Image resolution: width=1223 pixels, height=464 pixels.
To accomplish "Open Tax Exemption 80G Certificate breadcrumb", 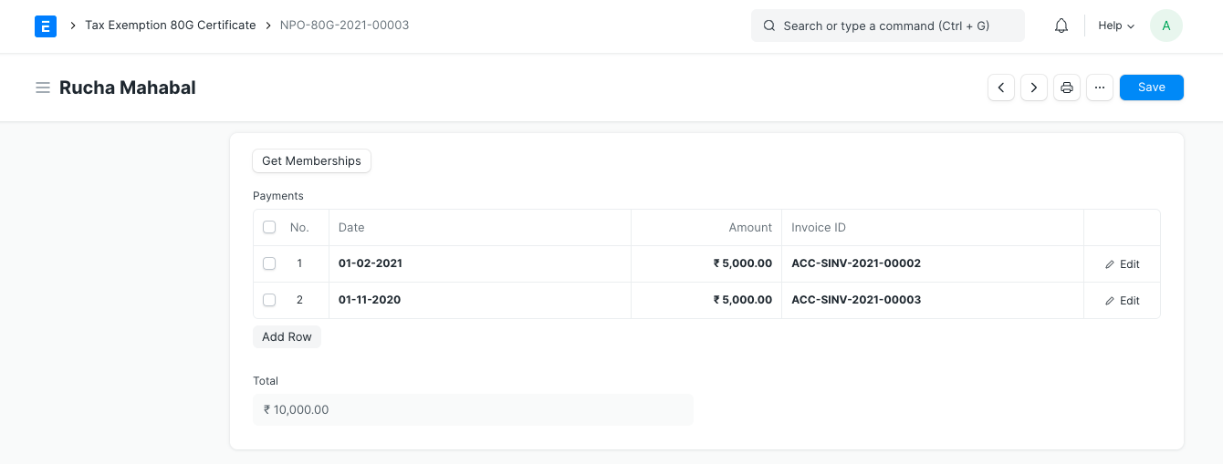I will coord(170,26).
